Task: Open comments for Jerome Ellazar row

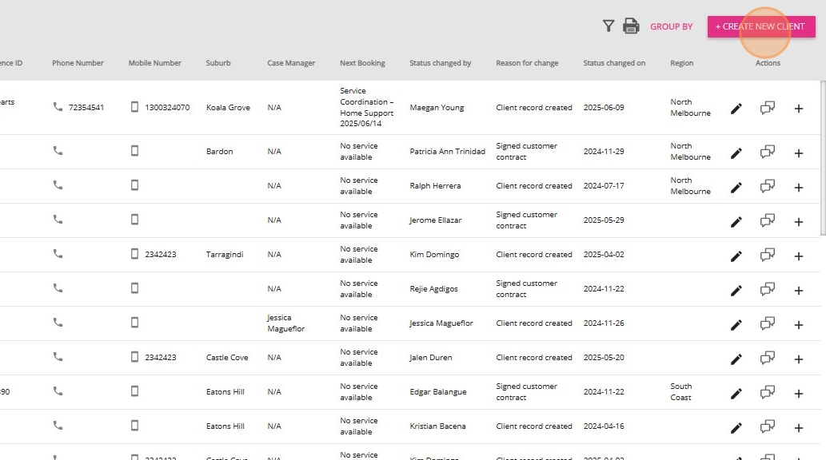Action: click(768, 220)
